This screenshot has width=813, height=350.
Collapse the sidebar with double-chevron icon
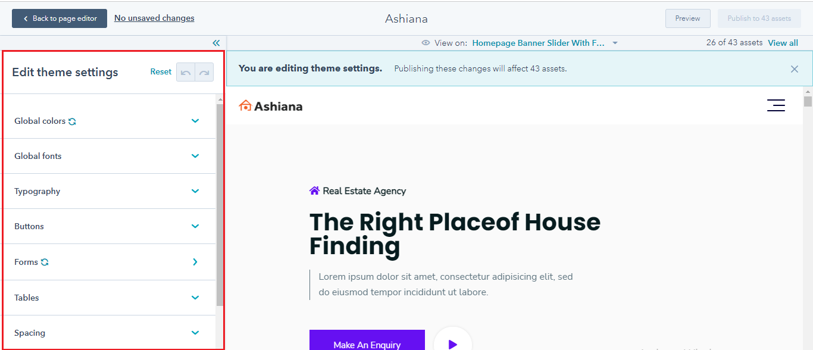point(216,43)
